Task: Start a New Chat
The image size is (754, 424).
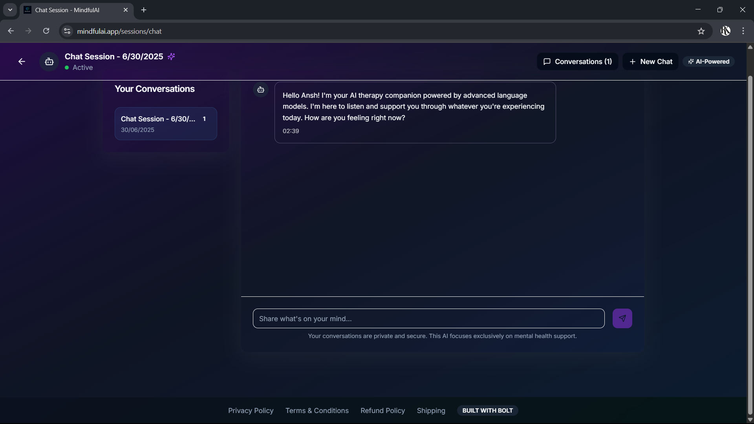Action: tap(650, 62)
